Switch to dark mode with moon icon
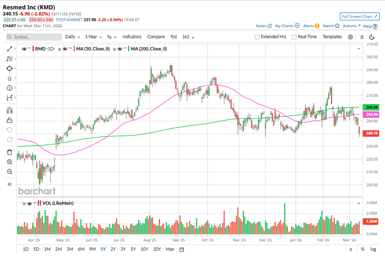Image resolution: width=385 pixels, height=258 pixels. [372, 37]
